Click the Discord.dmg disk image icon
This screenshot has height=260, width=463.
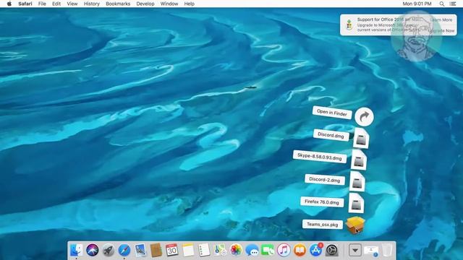coord(361,138)
